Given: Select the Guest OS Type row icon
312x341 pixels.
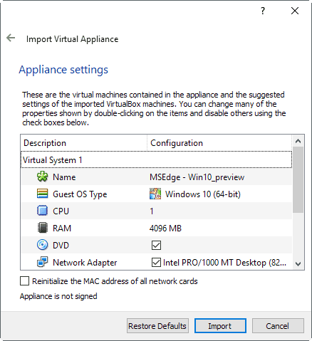Looking at the screenshot, I should click(43, 194).
